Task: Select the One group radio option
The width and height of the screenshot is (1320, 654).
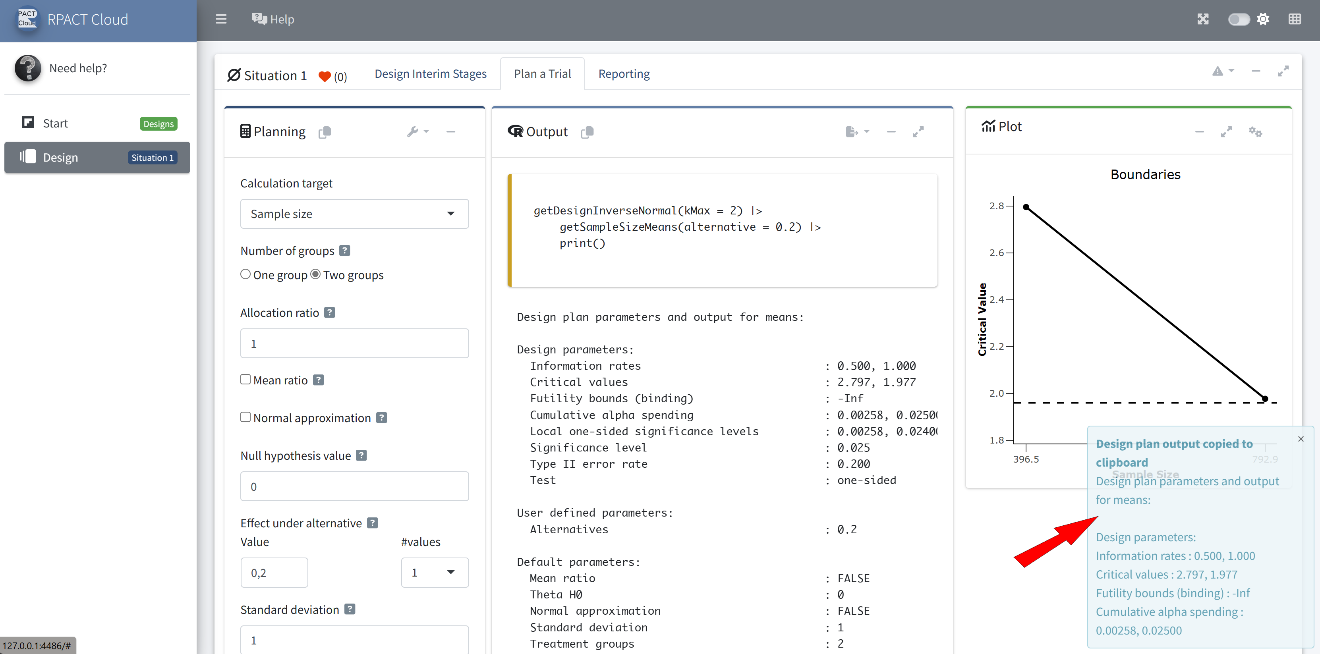Action: click(245, 274)
